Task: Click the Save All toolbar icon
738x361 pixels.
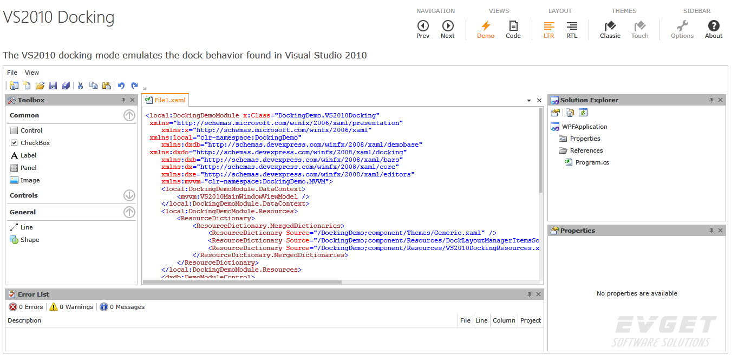Action: pos(66,86)
